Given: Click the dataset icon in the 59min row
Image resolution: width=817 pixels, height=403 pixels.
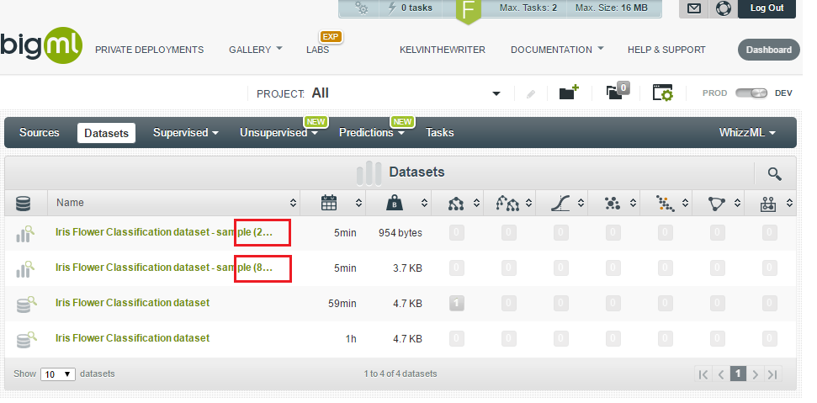Looking at the screenshot, I should (26, 304).
